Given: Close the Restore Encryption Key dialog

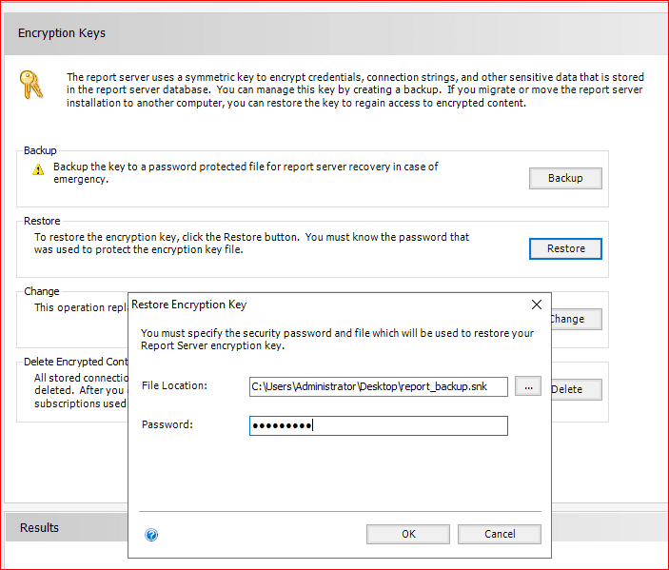Looking at the screenshot, I should (535, 305).
